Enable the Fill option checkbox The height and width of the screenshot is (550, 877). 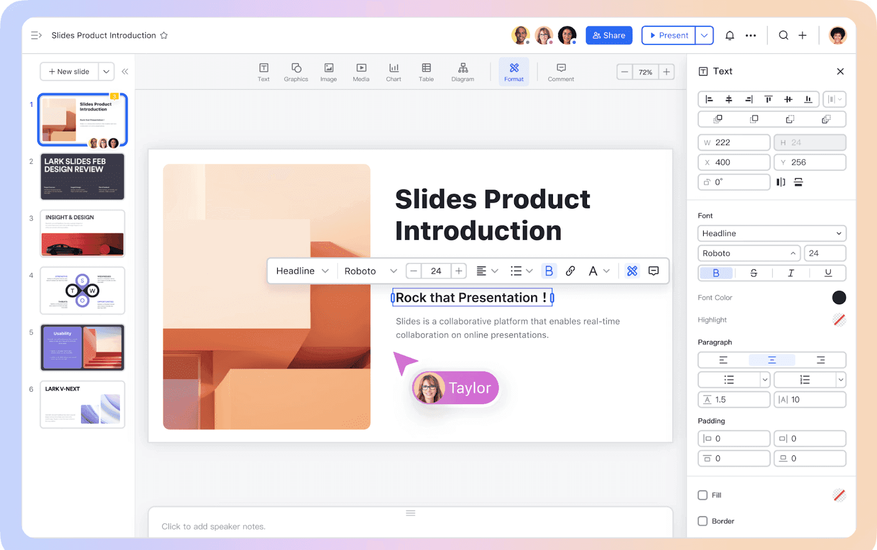point(703,495)
